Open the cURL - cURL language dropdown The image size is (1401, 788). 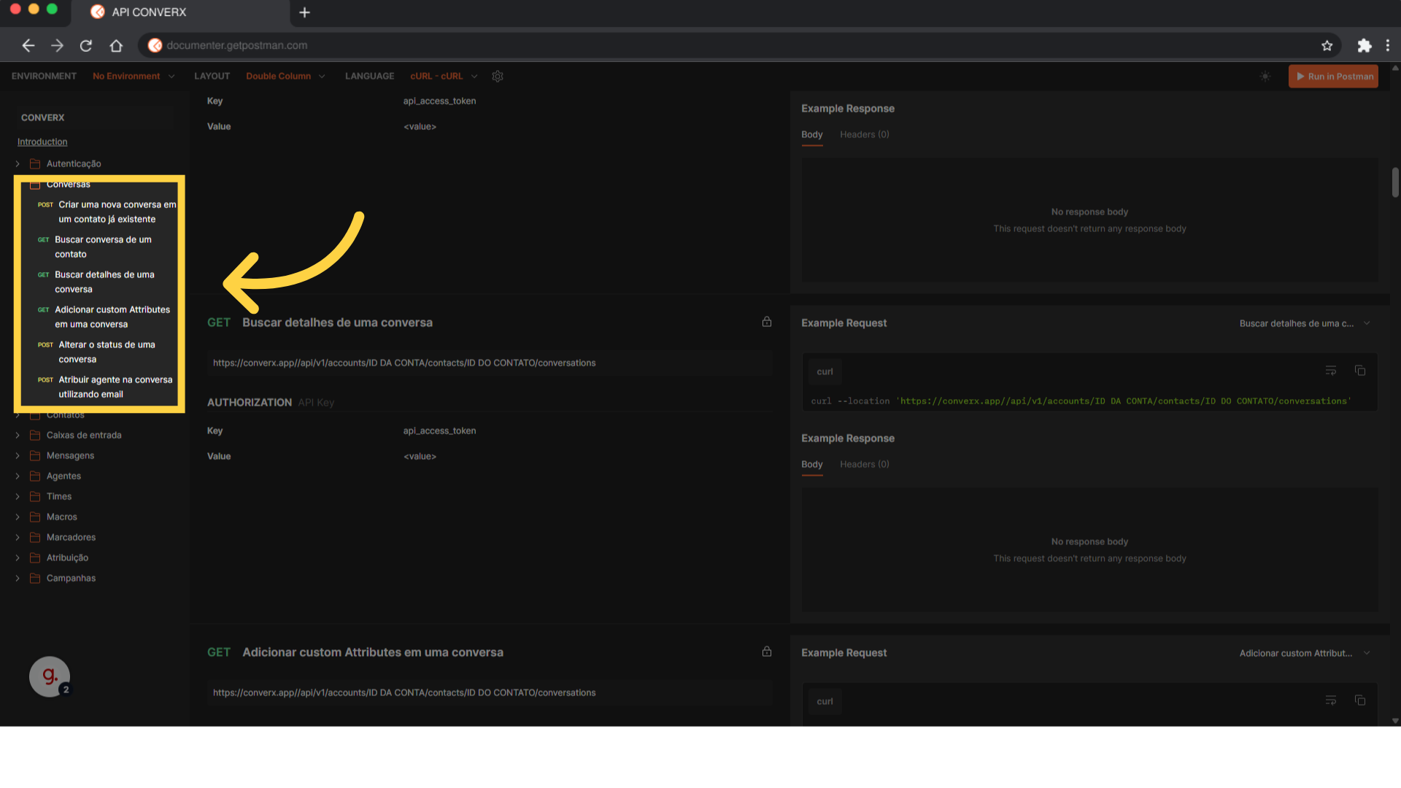[444, 76]
